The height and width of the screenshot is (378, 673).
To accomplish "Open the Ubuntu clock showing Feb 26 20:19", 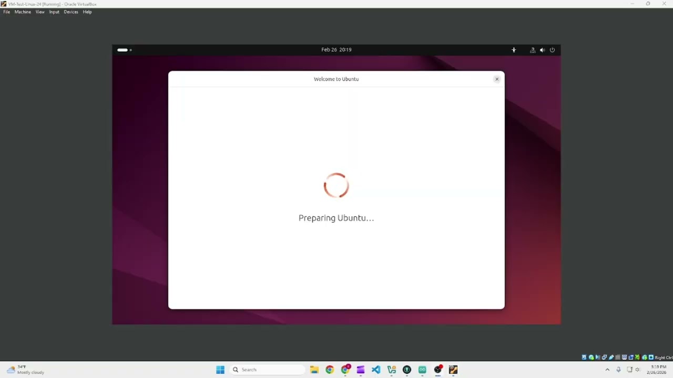I will point(336,50).
